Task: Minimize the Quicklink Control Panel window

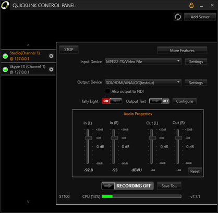Action: pyautogui.click(x=201, y=6)
